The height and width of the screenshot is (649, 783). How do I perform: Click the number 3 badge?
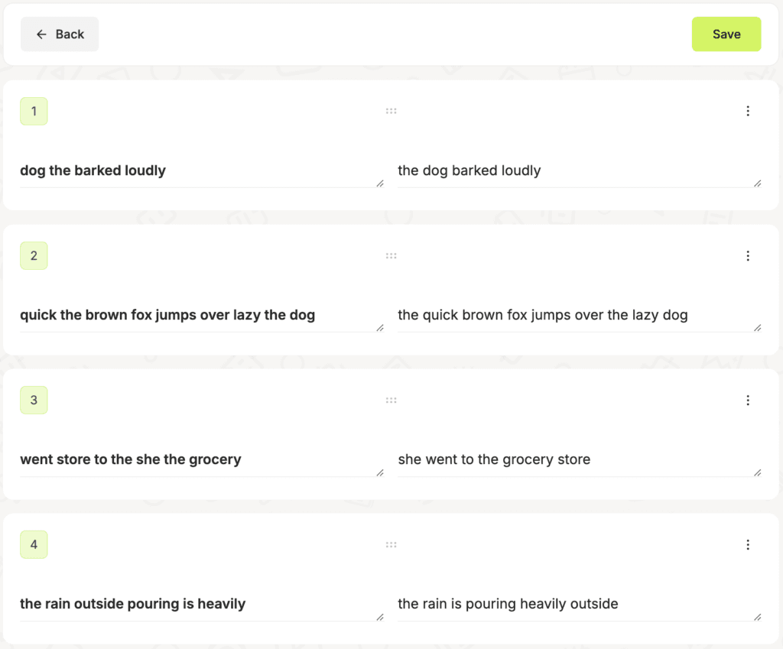(34, 400)
